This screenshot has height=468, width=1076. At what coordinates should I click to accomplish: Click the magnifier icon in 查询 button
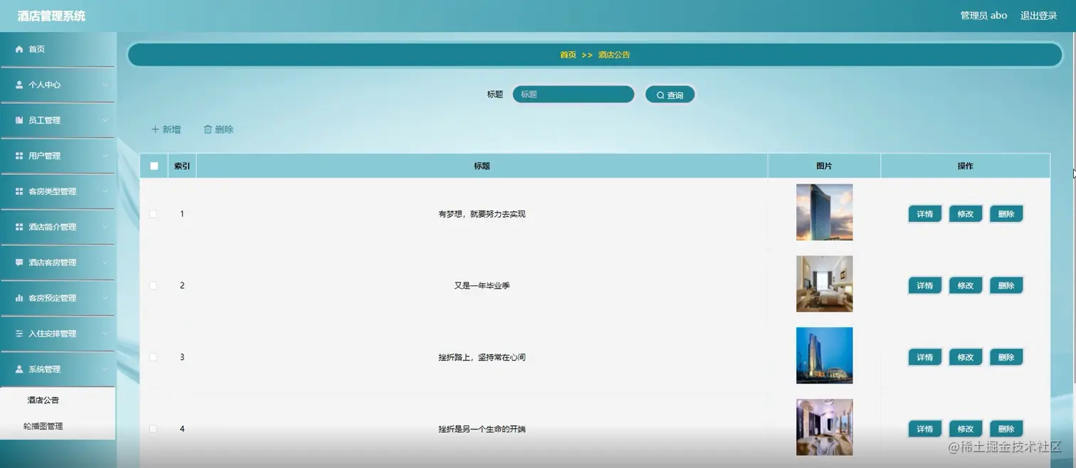(660, 95)
